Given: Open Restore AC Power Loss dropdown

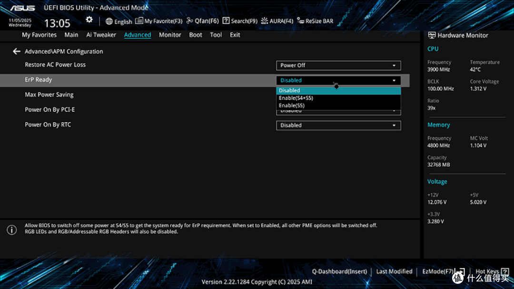Looking at the screenshot, I should (x=338, y=66).
